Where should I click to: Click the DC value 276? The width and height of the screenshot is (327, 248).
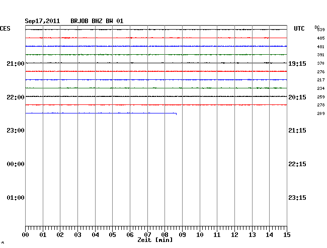click(321, 72)
